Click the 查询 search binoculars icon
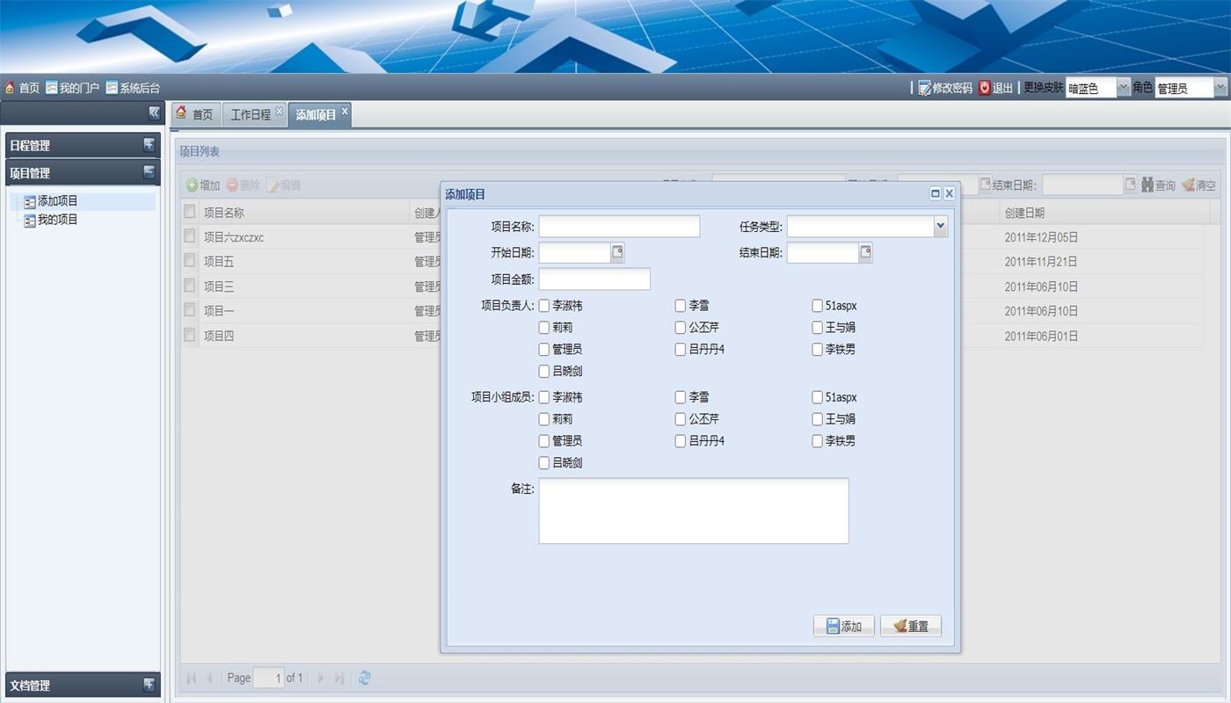The width and height of the screenshot is (1231, 703). (x=1147, y=185)
